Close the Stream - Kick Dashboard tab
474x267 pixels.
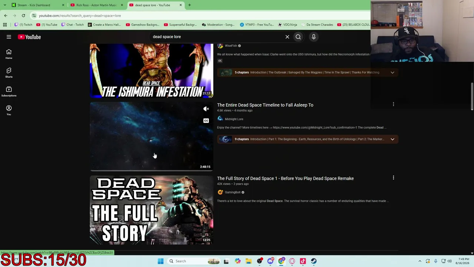(63, 5)
